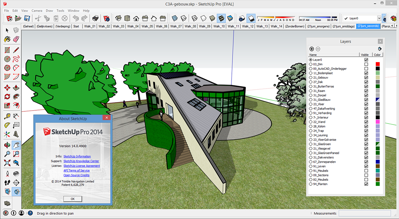399x219 pixels.
Task: Set 31_Raam as the active layer
Action: click(311, 91)
